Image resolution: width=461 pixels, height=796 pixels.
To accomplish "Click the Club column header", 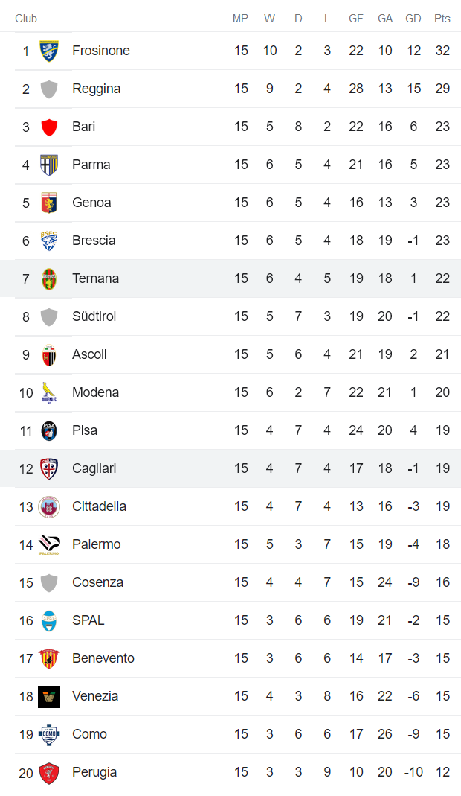I will tap(26, 19).
